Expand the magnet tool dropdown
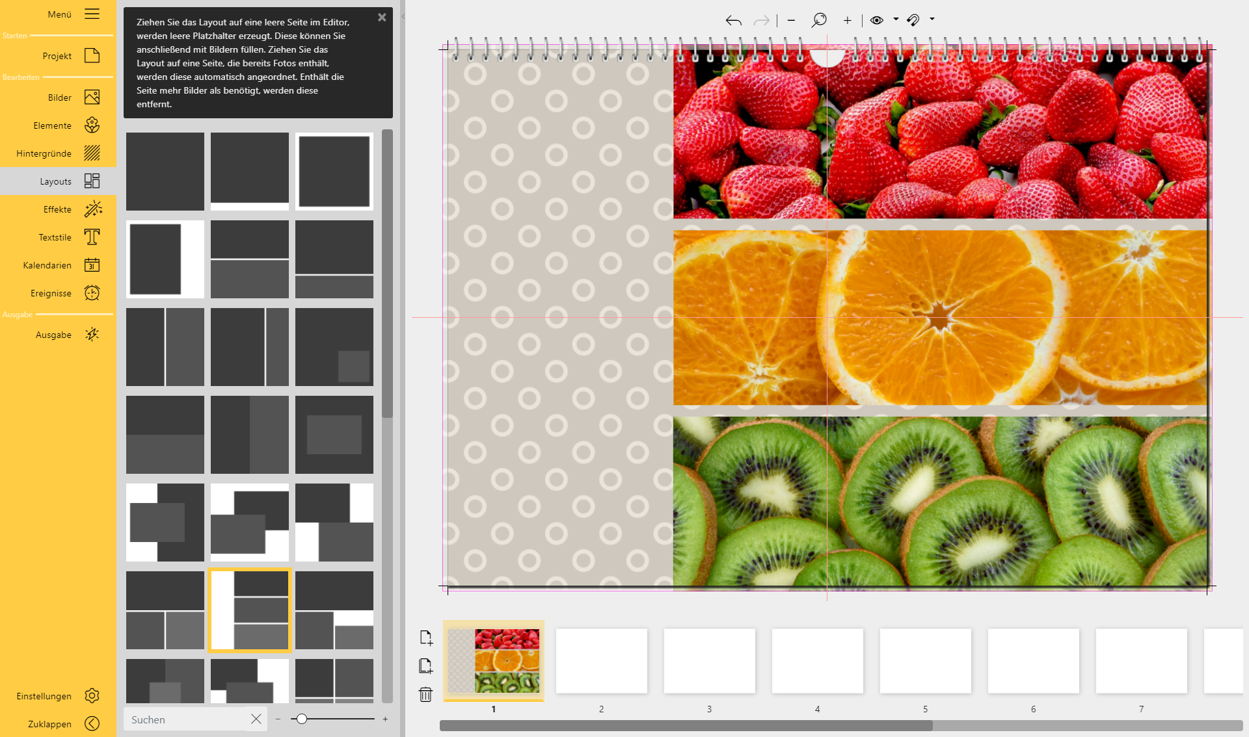This screenshot has height=737, width=1249. pyautogui.click(x=931, y=20)
